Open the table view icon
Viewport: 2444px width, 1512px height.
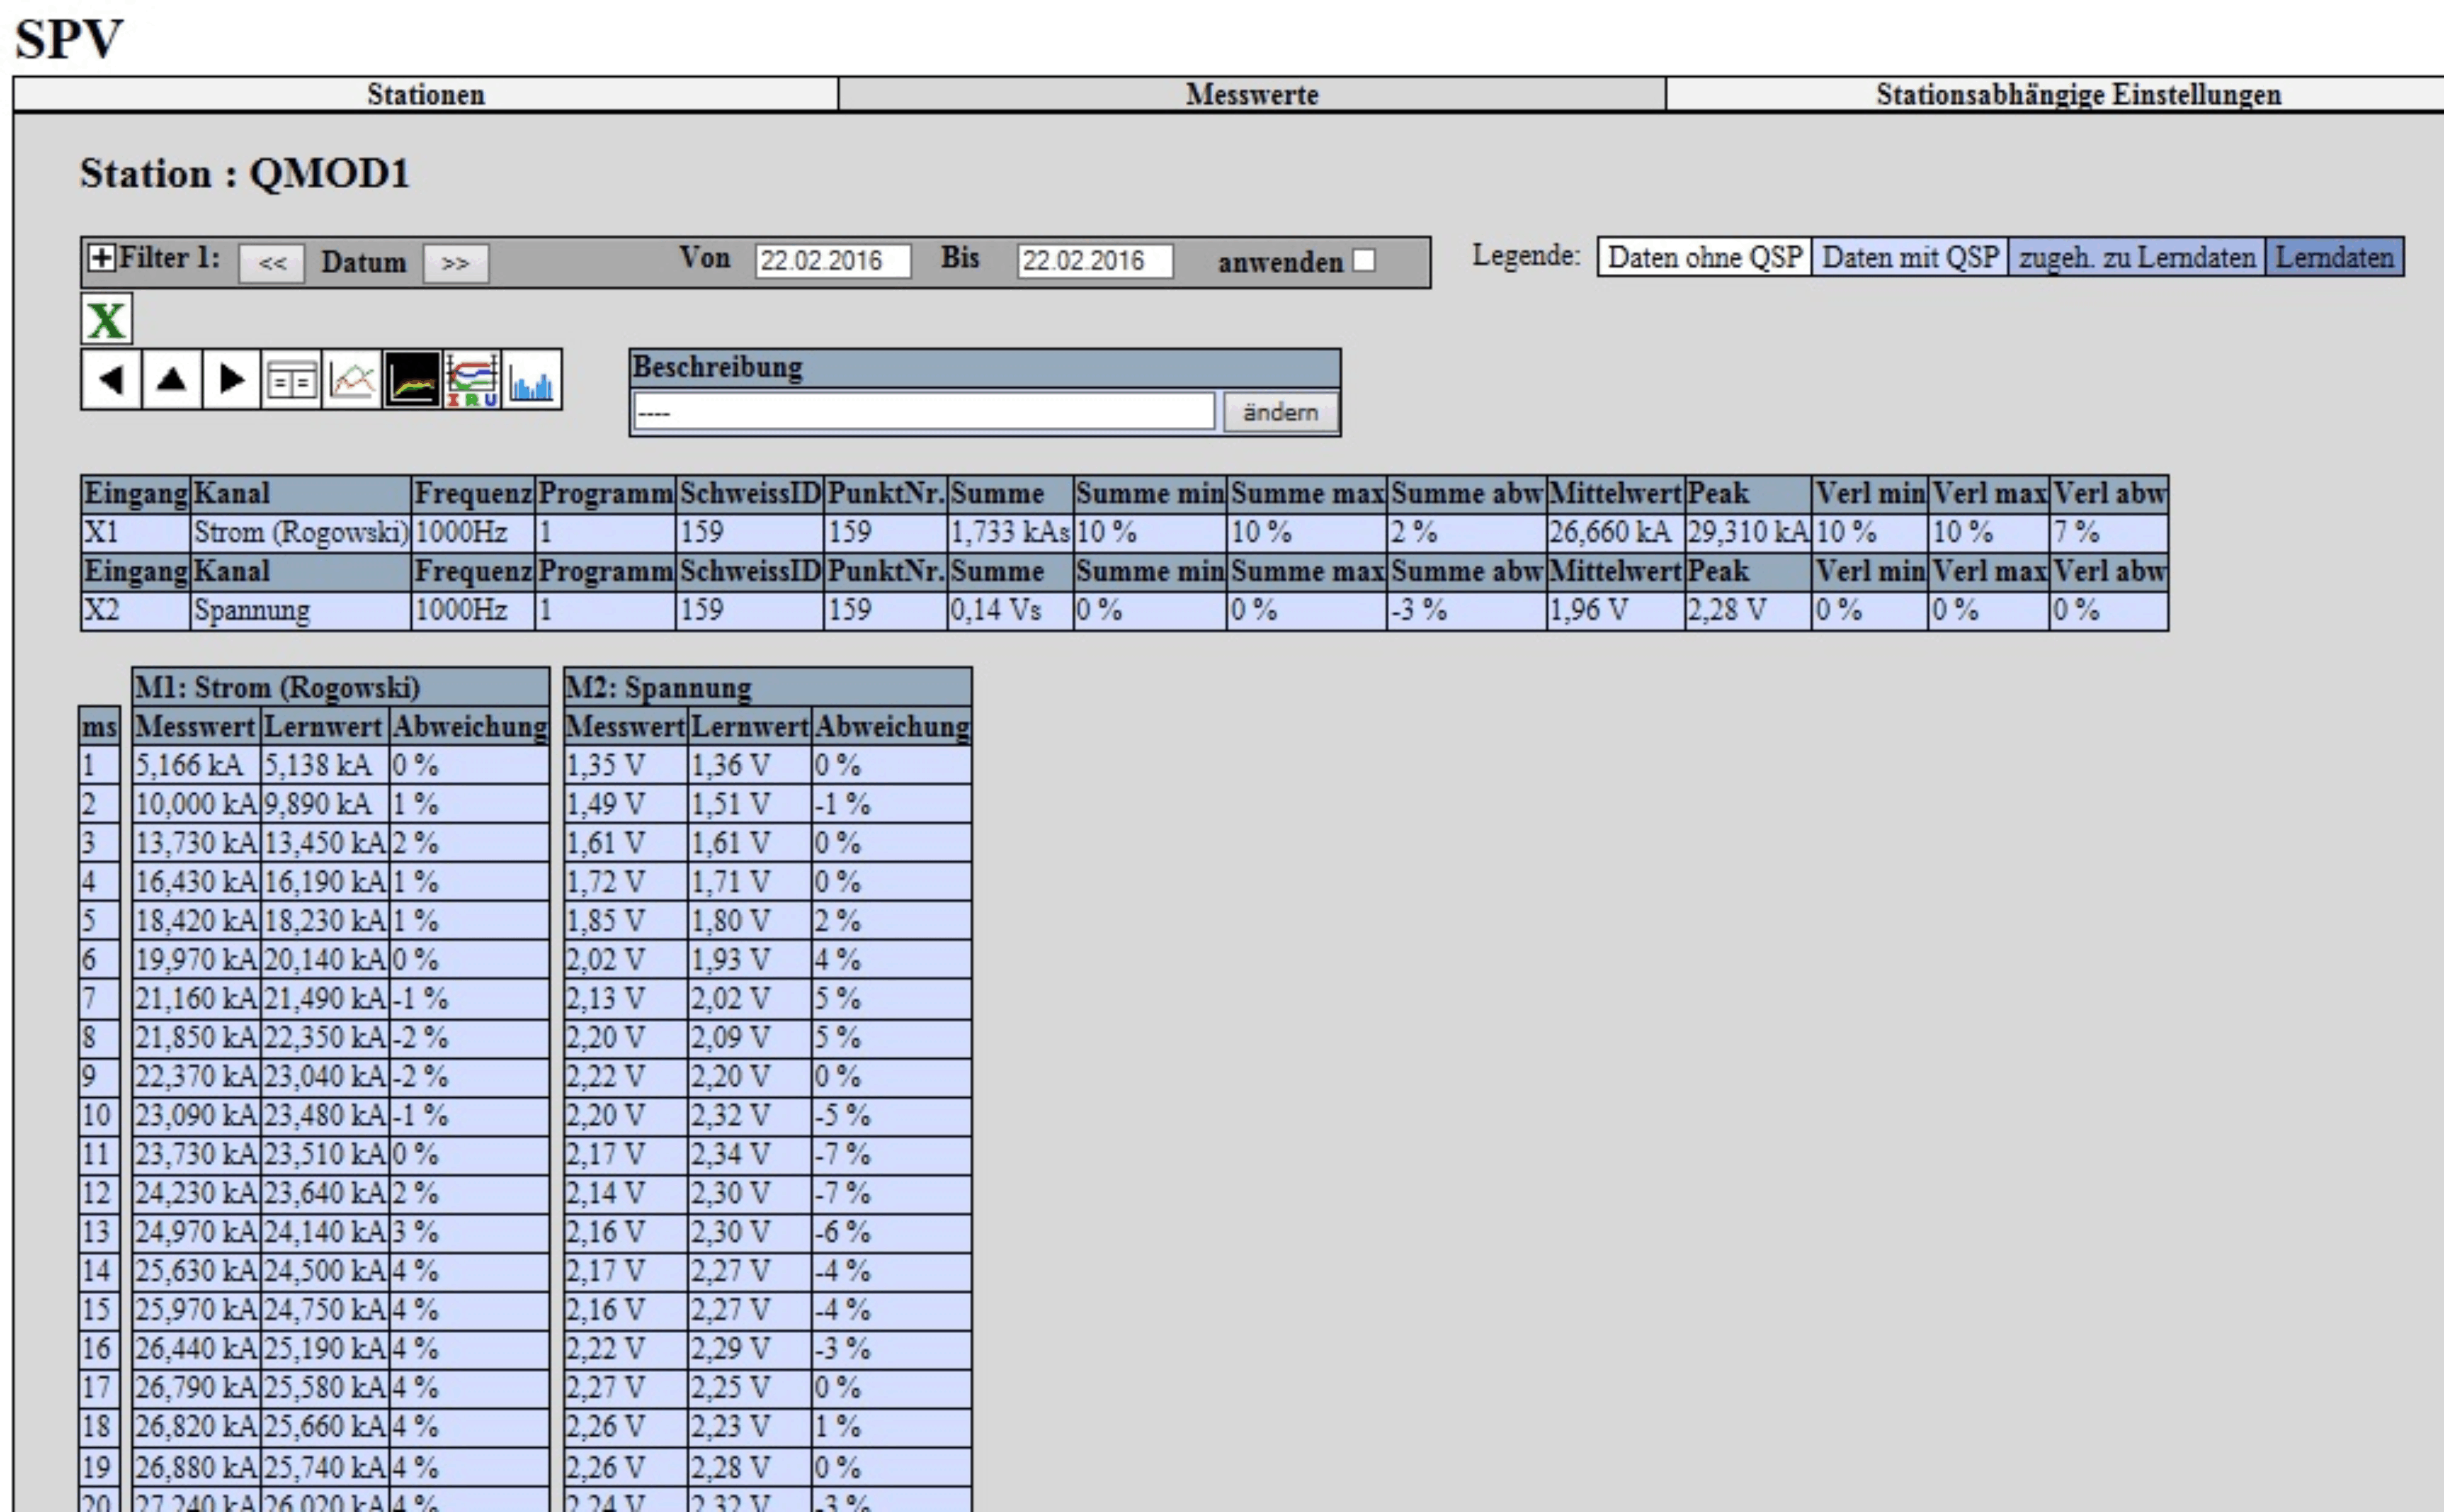pos(292,379)
